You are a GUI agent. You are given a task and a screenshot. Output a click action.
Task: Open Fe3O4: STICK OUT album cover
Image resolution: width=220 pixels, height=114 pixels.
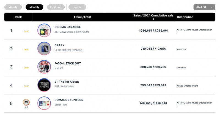pyautogui.click(x=44, y=67)
